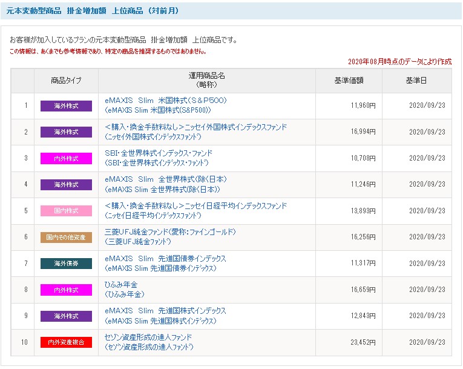Click the date 2020/09/23 in セゾン row
The width and height of the screenshot is (463, 369).
tap(427, 342)
